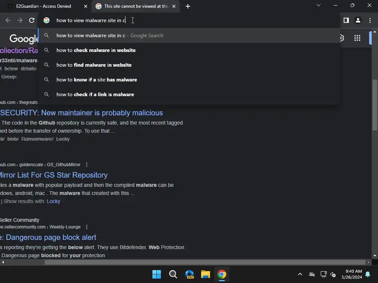378x283 pixels.
Task: Click the address bar search text
Action: click(91, 21)
